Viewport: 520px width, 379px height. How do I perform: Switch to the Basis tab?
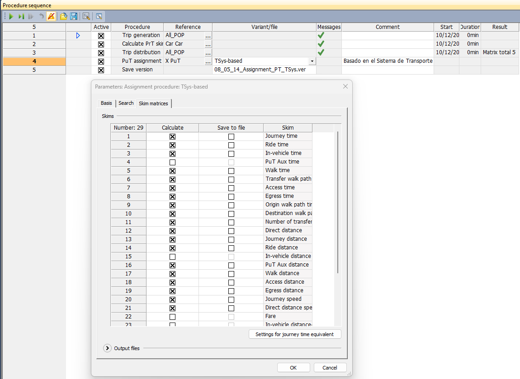click(x=106, y=103)
